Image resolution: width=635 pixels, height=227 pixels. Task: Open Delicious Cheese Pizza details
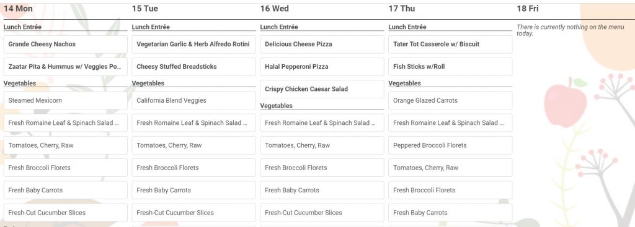click(x=322, y=45)
